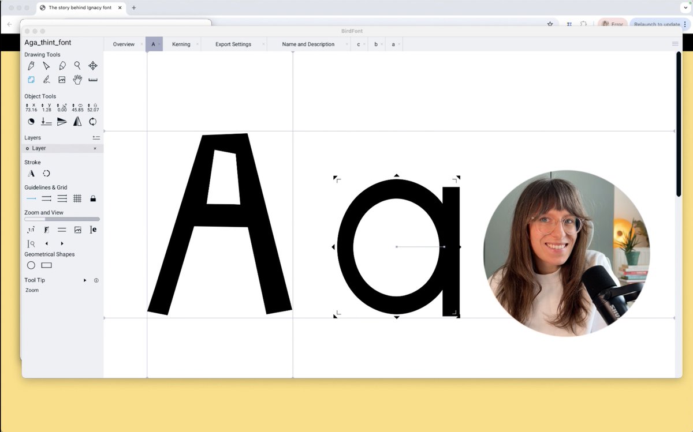The height and width of the screenshot is (432, 693).
Task: Open the Tool Tip info icon
Action: click(96, 280)
